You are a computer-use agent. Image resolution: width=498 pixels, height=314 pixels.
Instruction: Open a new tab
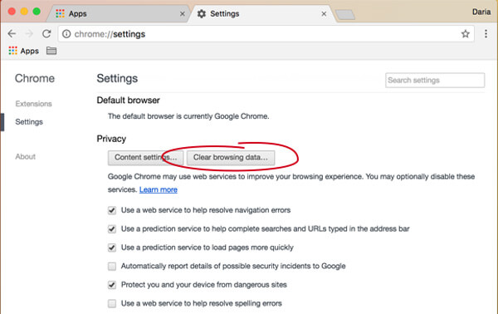point(345,15)
